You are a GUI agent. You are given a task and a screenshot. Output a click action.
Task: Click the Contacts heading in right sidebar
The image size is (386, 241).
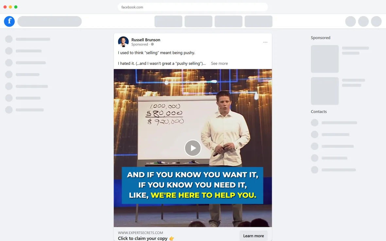319,112
